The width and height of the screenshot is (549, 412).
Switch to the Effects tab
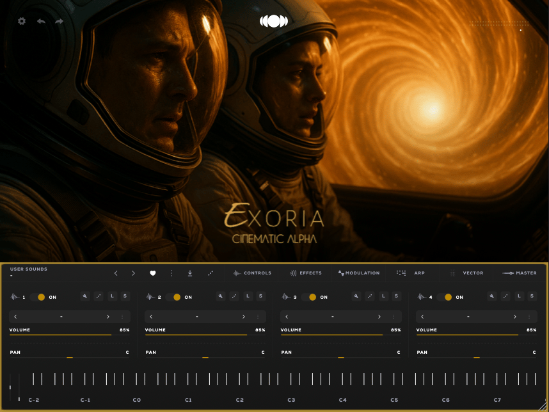tap(306, 273)
